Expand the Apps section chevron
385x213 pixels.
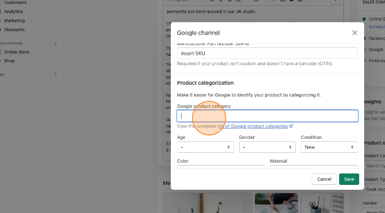[x=55, y=74]
